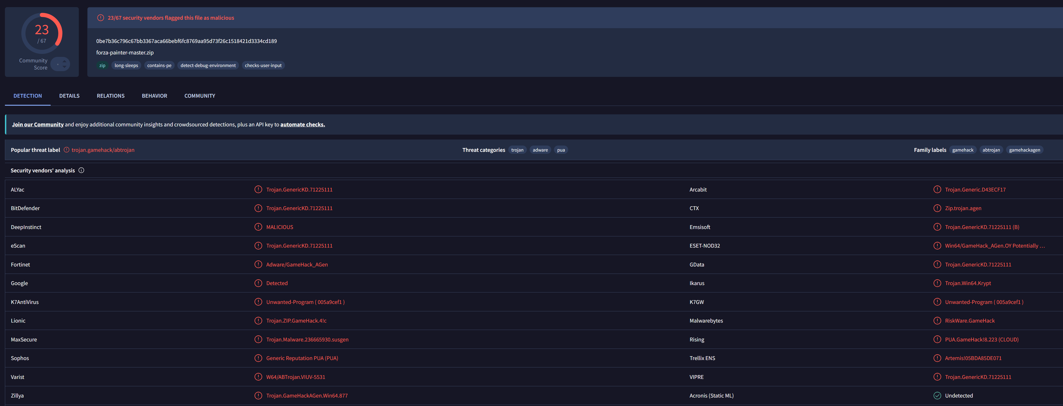Click the adware threat category chip

pos(540,150)
